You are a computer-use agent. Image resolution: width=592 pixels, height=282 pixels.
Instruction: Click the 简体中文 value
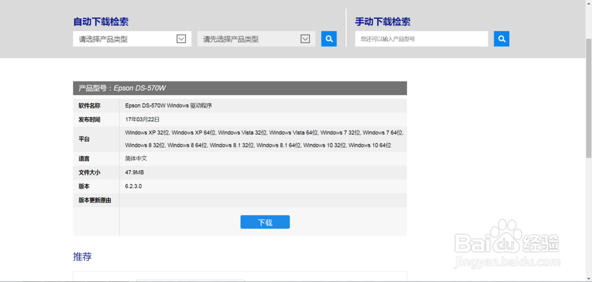click(136, 158)
